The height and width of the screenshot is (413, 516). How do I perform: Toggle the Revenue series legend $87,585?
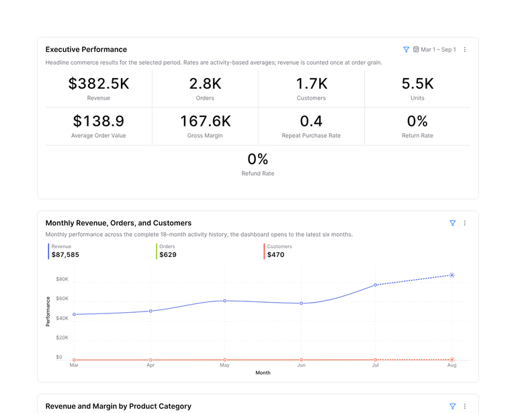[x=64, y=251]
